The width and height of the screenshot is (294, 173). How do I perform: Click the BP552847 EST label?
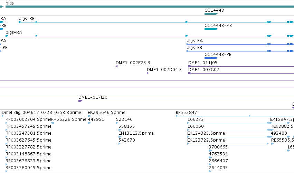pos(186,113)
